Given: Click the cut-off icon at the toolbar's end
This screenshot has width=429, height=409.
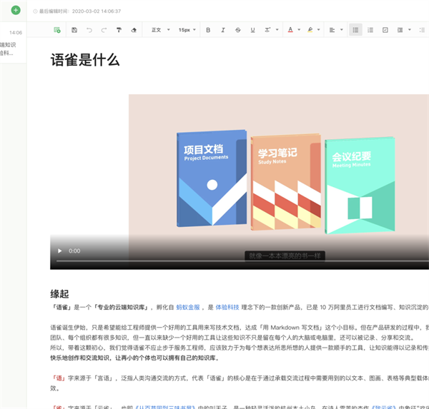Looking at the screenshot, I should tap(422, 30).
